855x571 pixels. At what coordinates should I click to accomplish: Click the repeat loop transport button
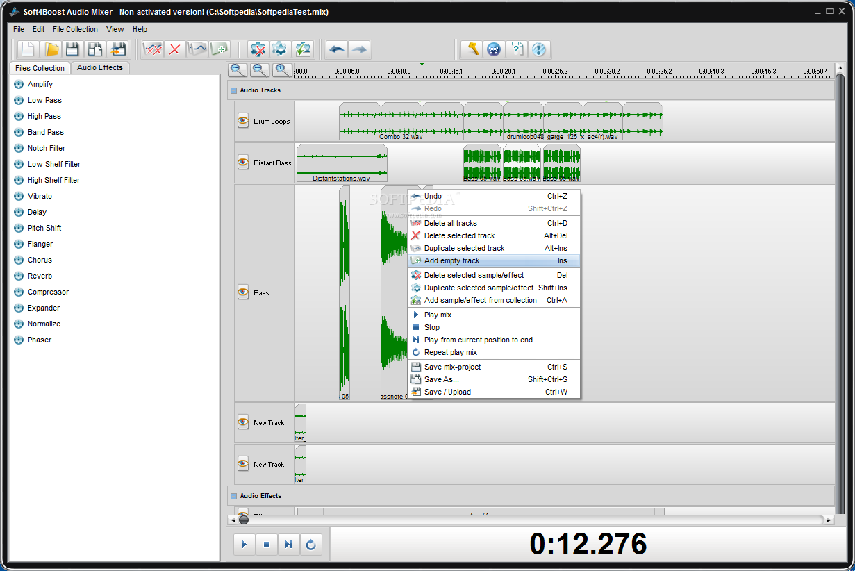(x=310, y=545)
